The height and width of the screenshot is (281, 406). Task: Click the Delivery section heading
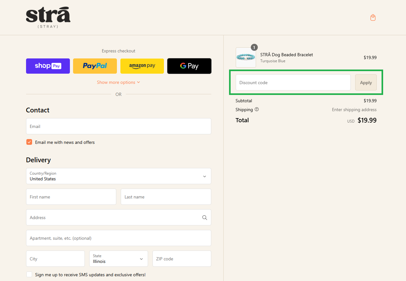click(38, 160)
